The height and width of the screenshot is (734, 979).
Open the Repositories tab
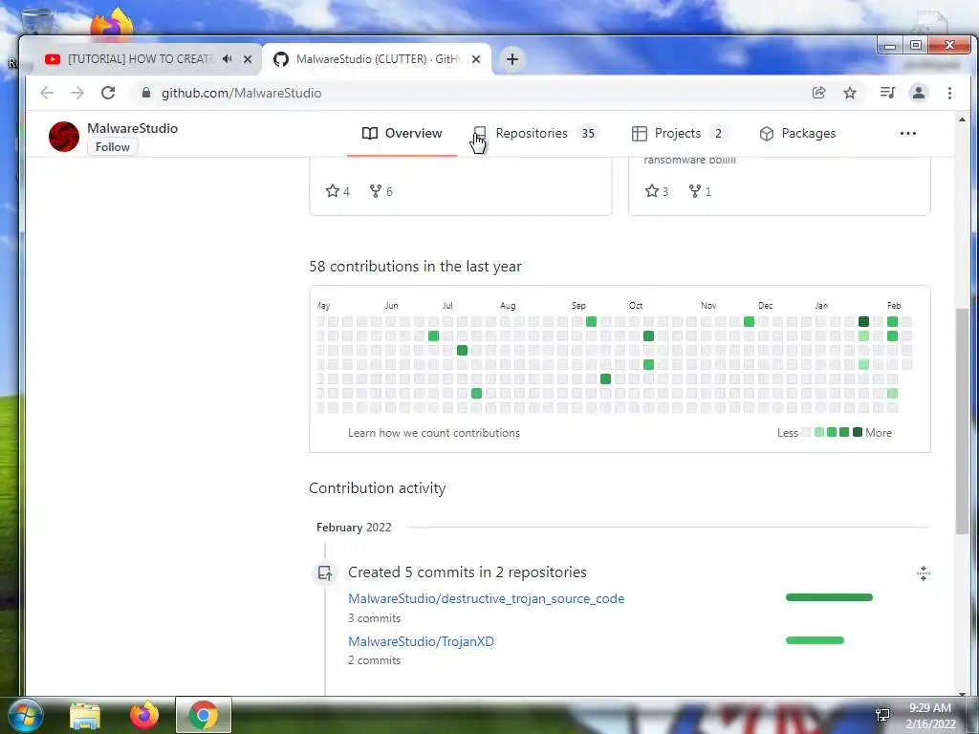535,134
